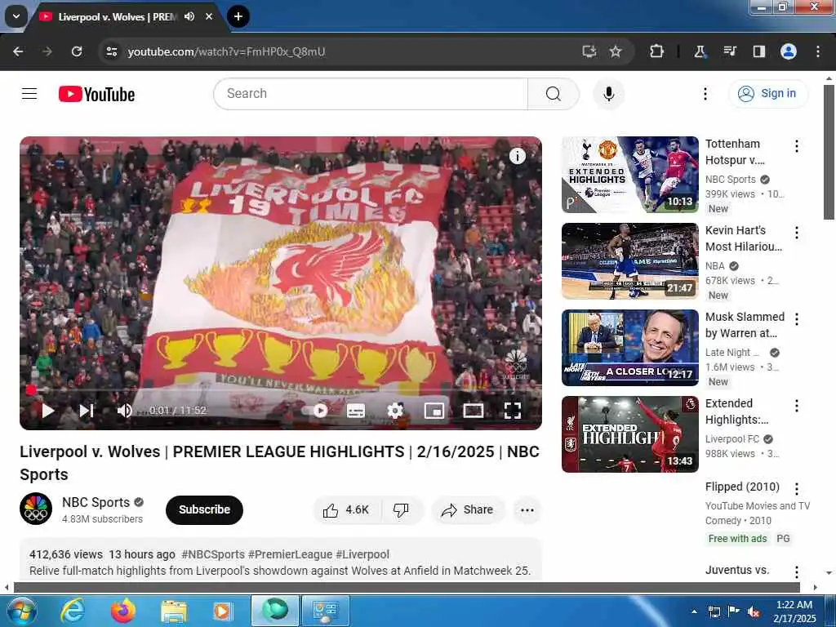Screen dimensions: 836x627
Task: Open Windows Explorer folder on taskbar
Action: [x=174, y=611]
